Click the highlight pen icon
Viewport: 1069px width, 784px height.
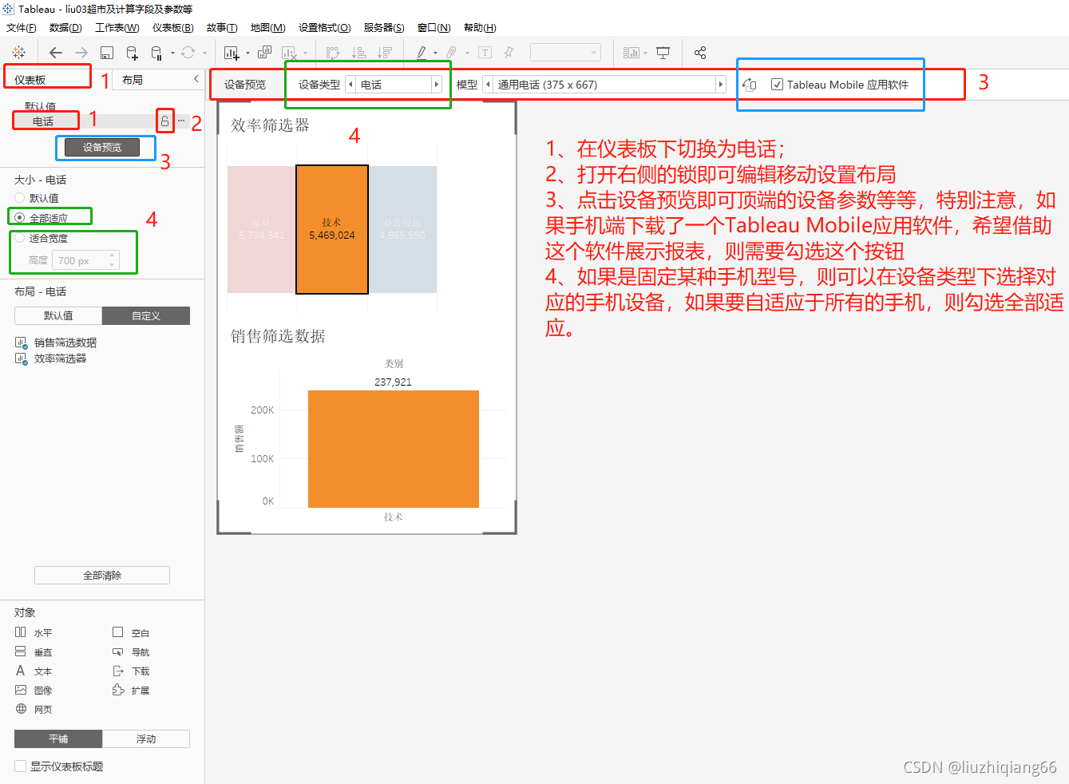tap(421, 53)
